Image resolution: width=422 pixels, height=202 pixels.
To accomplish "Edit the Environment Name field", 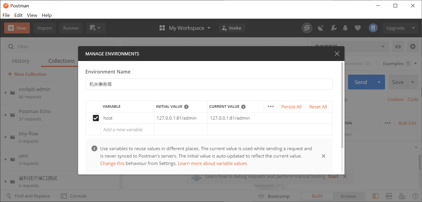I will (209, 84).
